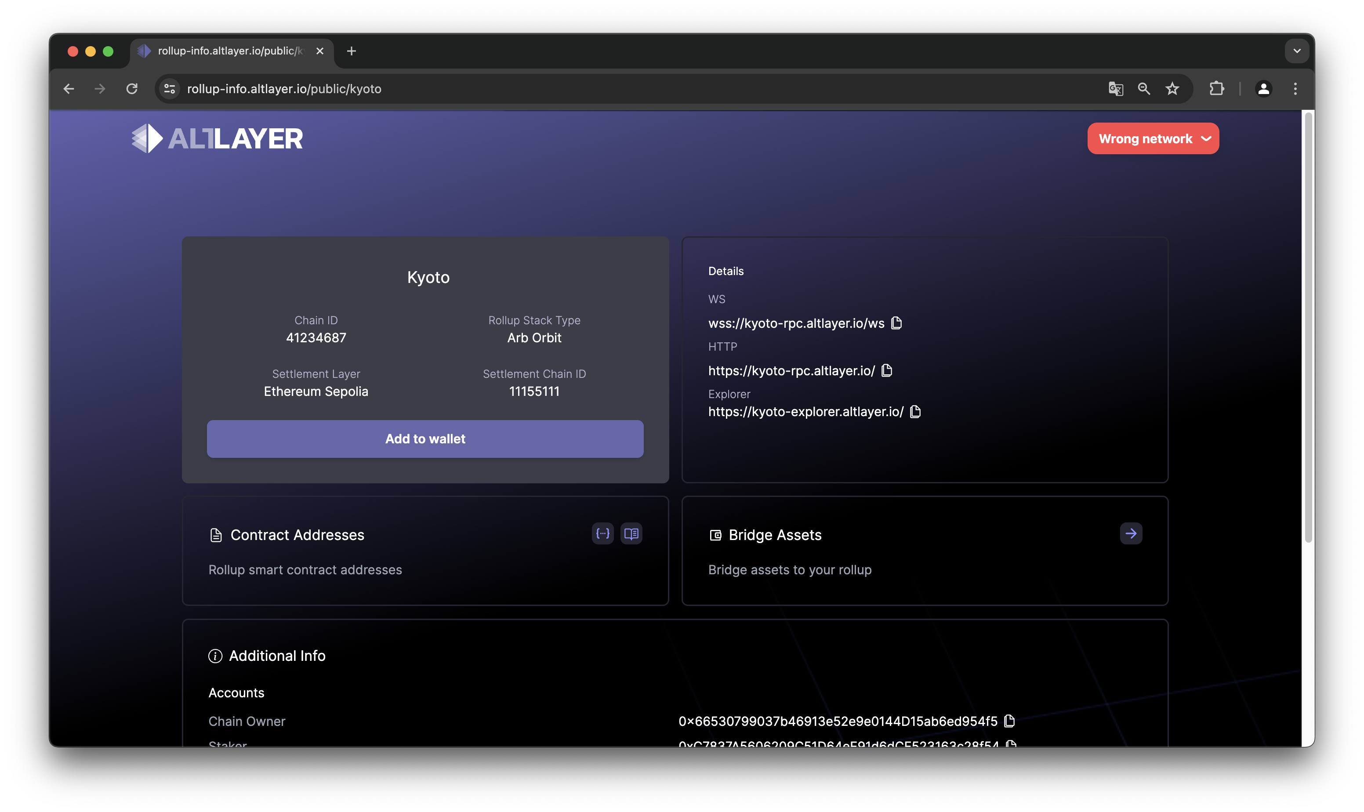1364x812 pixels.
Task: Go back in browser history
Action: (69, 89)
